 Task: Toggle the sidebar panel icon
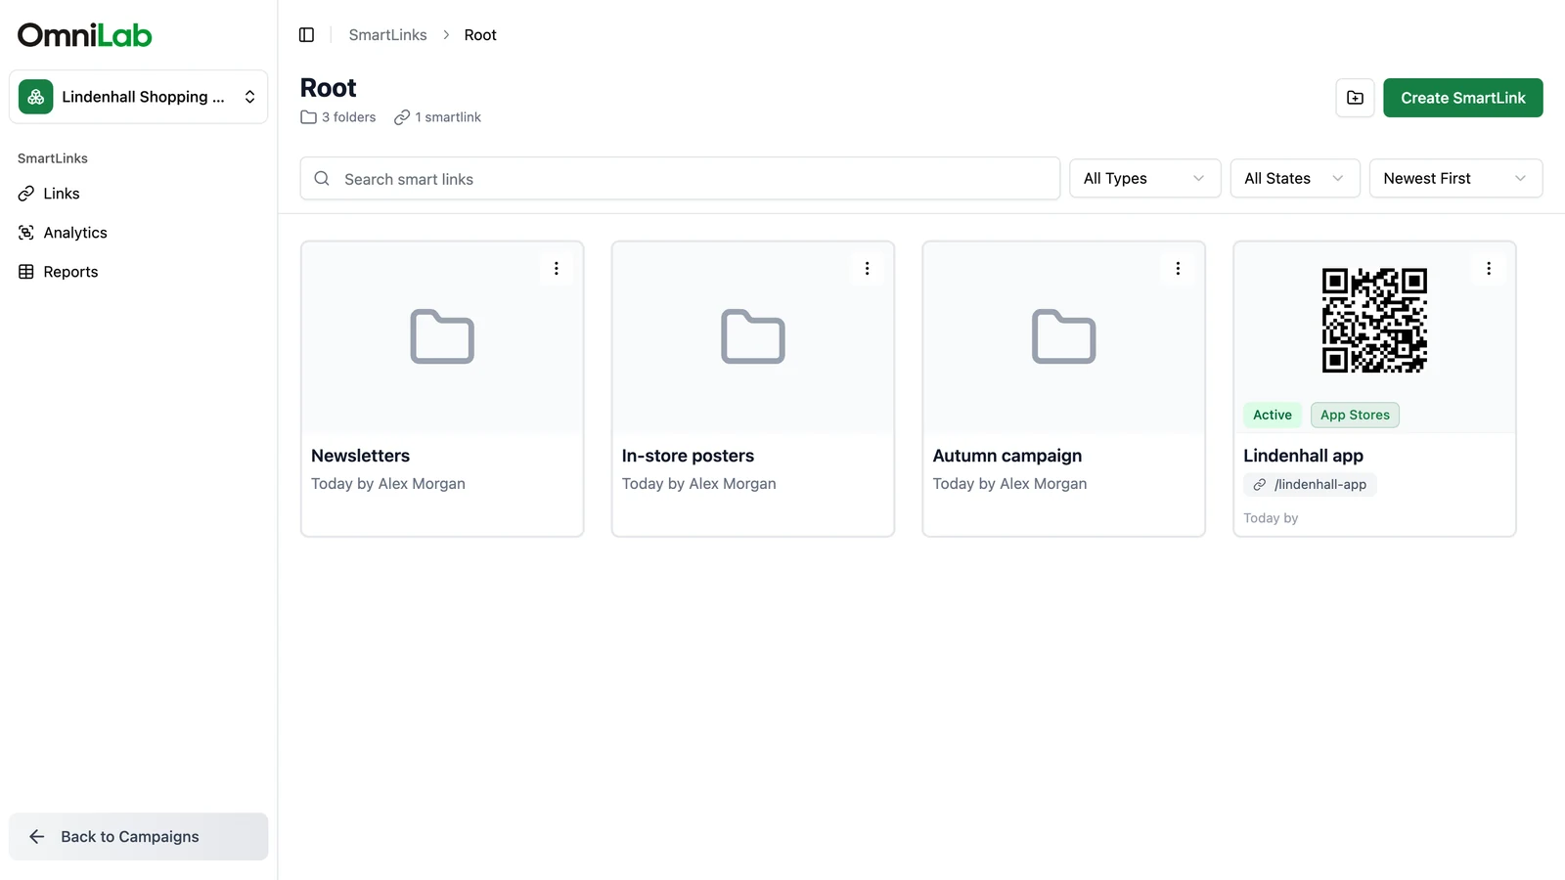point(306,35)
